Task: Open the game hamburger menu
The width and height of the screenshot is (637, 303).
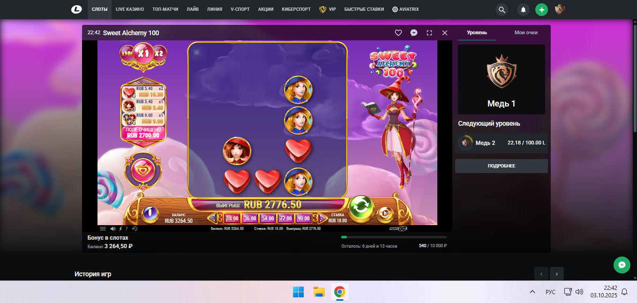Action: [x=103, y=229]
